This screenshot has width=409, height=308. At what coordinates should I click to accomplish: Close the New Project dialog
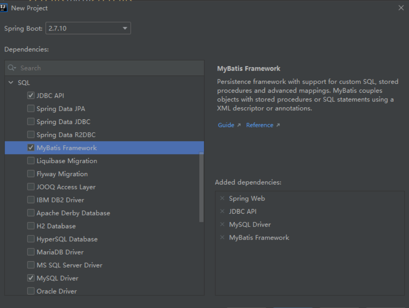point(401,8)
